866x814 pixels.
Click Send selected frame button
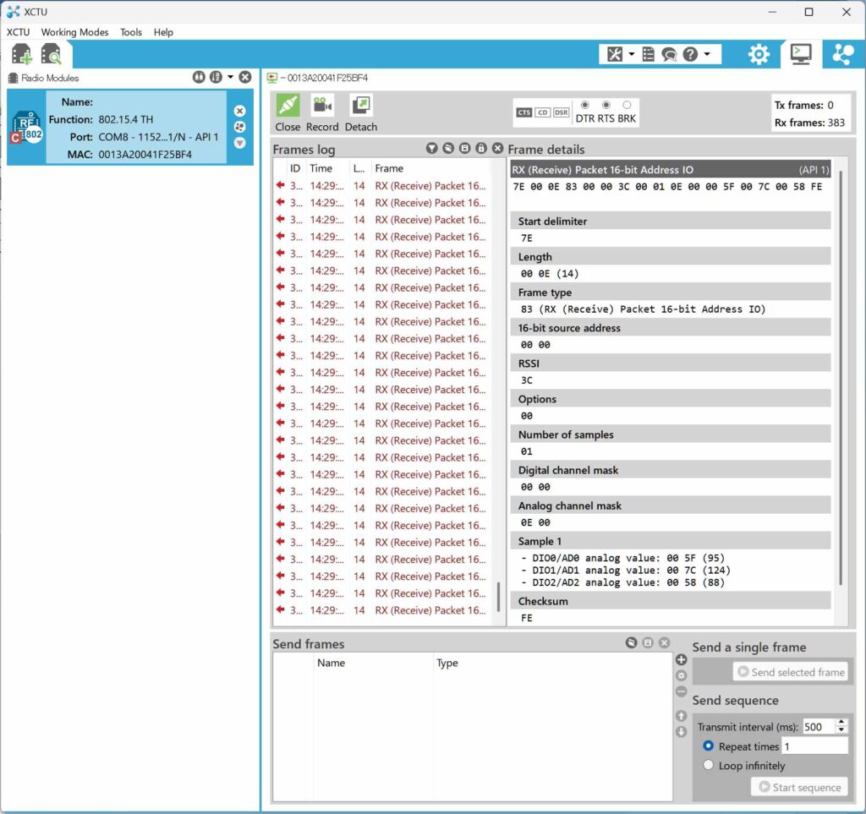pos(791,672)
